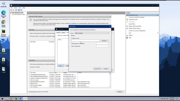Open File Explorer from taskbar
Screen dimensions: 180x101
[x=7, y=99]
